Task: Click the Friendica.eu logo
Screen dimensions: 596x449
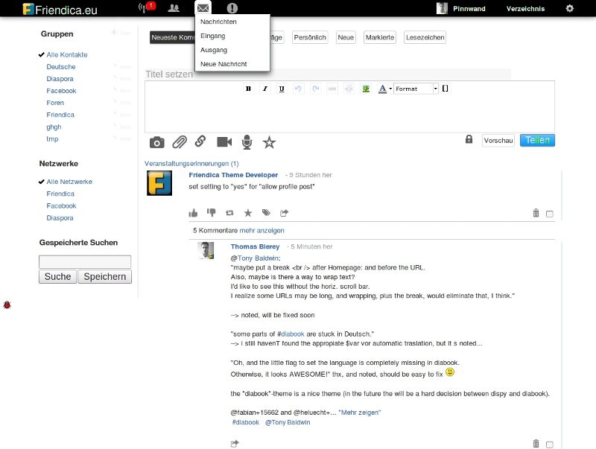Action: pos(60,9)
